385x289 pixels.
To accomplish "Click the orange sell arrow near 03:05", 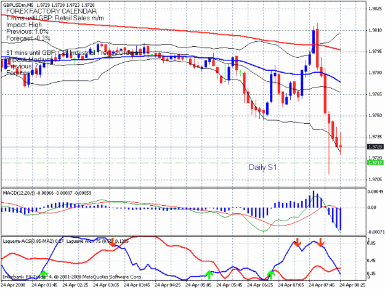I will pos(113,243).
